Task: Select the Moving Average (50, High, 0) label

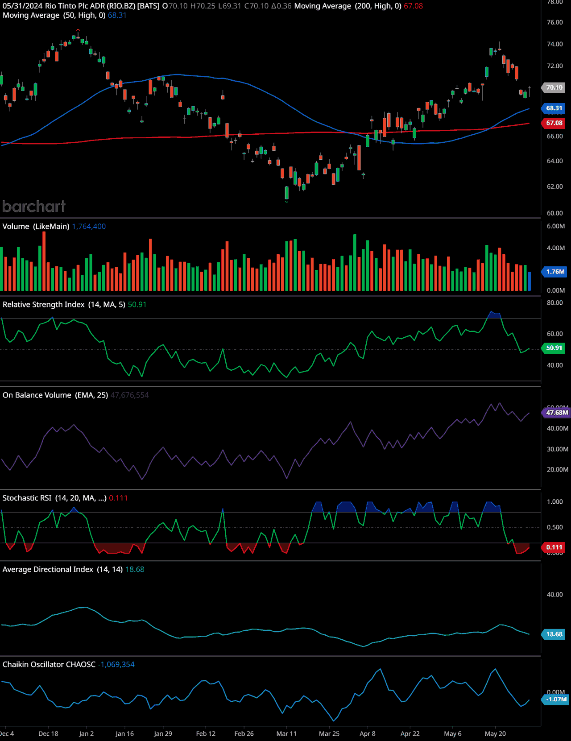Action: [x=54, y=15]
